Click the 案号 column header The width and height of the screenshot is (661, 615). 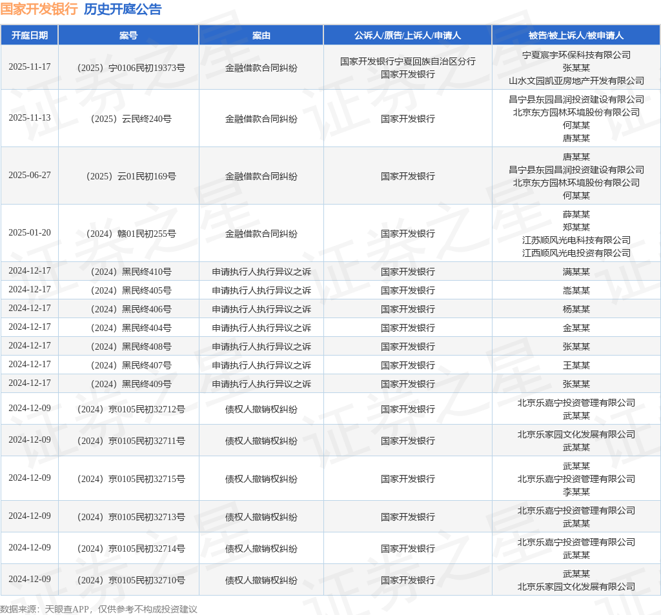[128, 35]
